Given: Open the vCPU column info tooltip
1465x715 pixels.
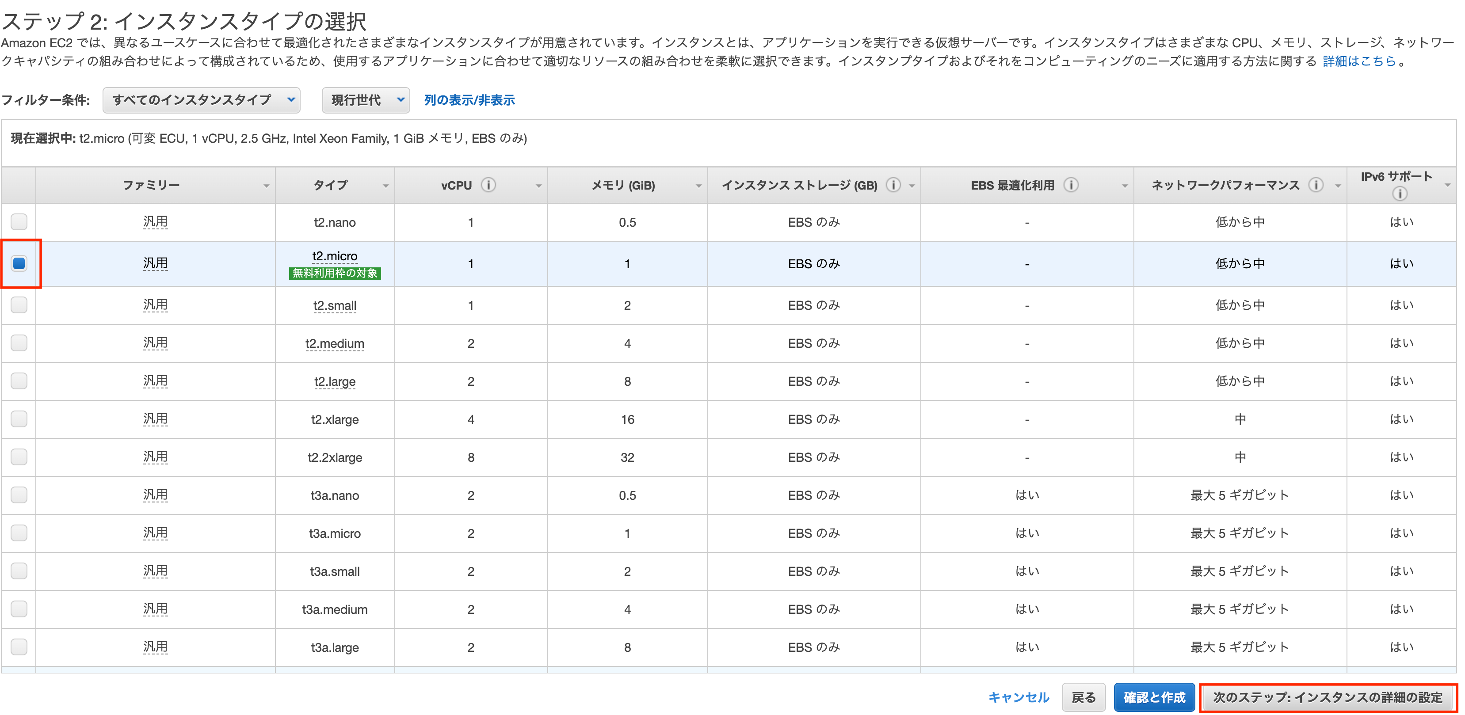Looking at the screenshot, I should pos(489,185).
